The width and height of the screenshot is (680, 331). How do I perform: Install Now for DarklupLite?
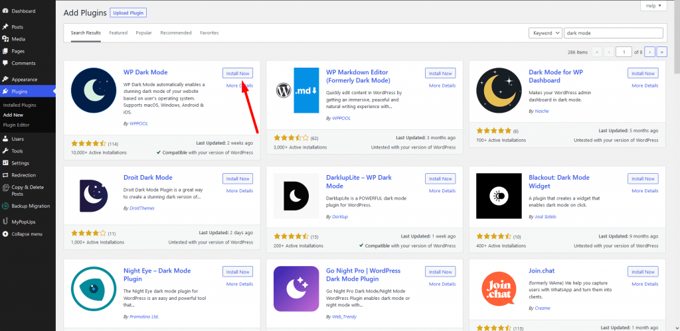click(440, 178)
